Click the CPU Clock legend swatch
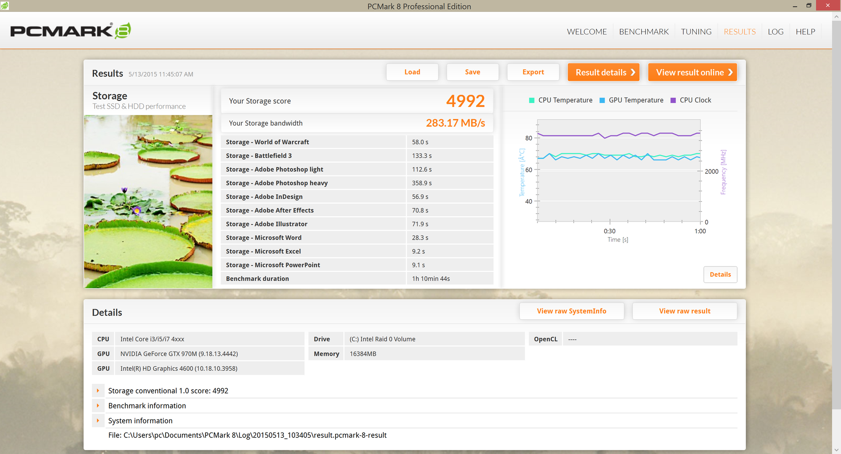 [x=673, y=100]
